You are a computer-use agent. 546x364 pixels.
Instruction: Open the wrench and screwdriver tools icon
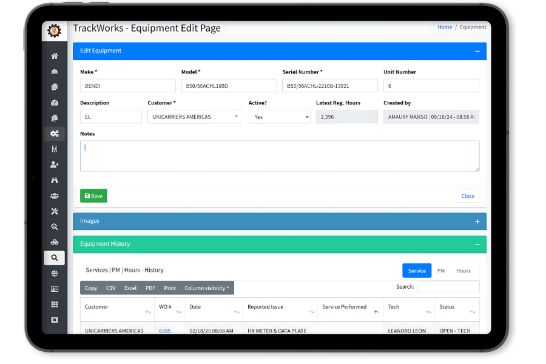pos(55,211)
